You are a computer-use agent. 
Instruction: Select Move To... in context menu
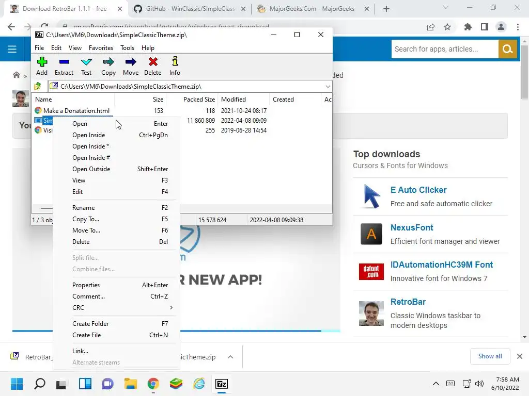point(116,230)
